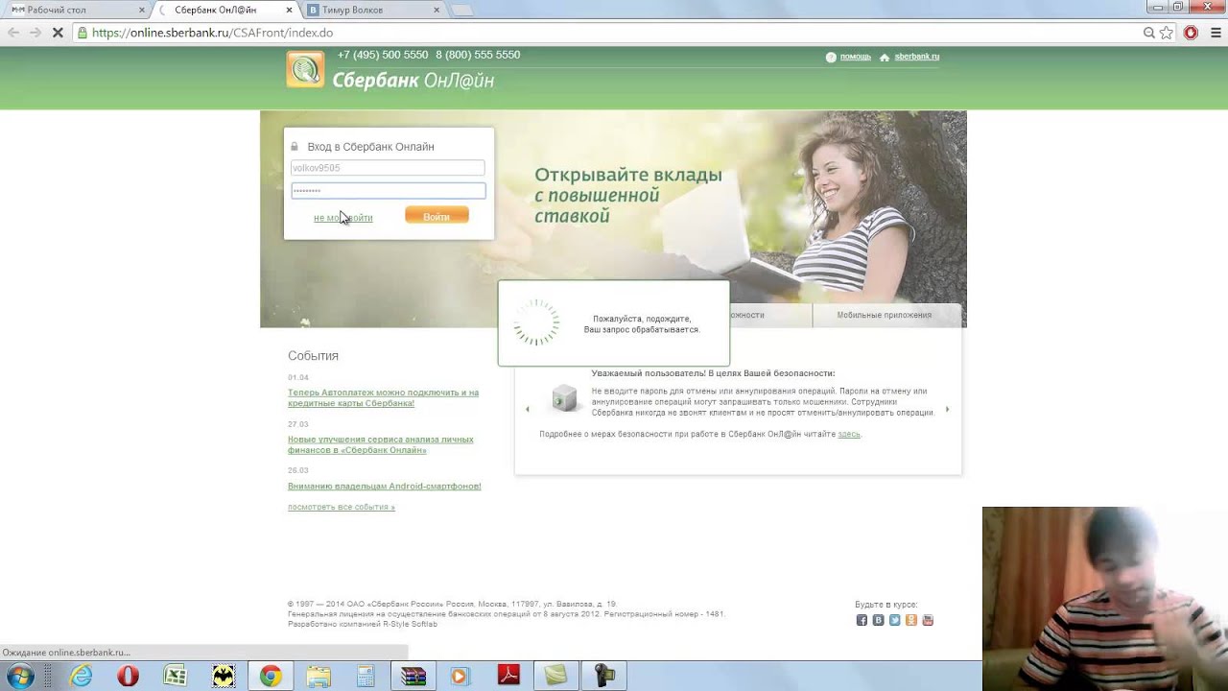
Task: Click the browser address bar URL
Action: tap(212, 33)
